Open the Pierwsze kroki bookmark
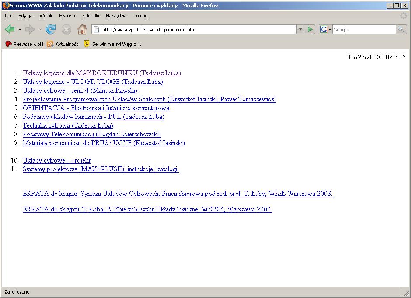Screen dimensions: 411x298 click(x=24, y=44)
